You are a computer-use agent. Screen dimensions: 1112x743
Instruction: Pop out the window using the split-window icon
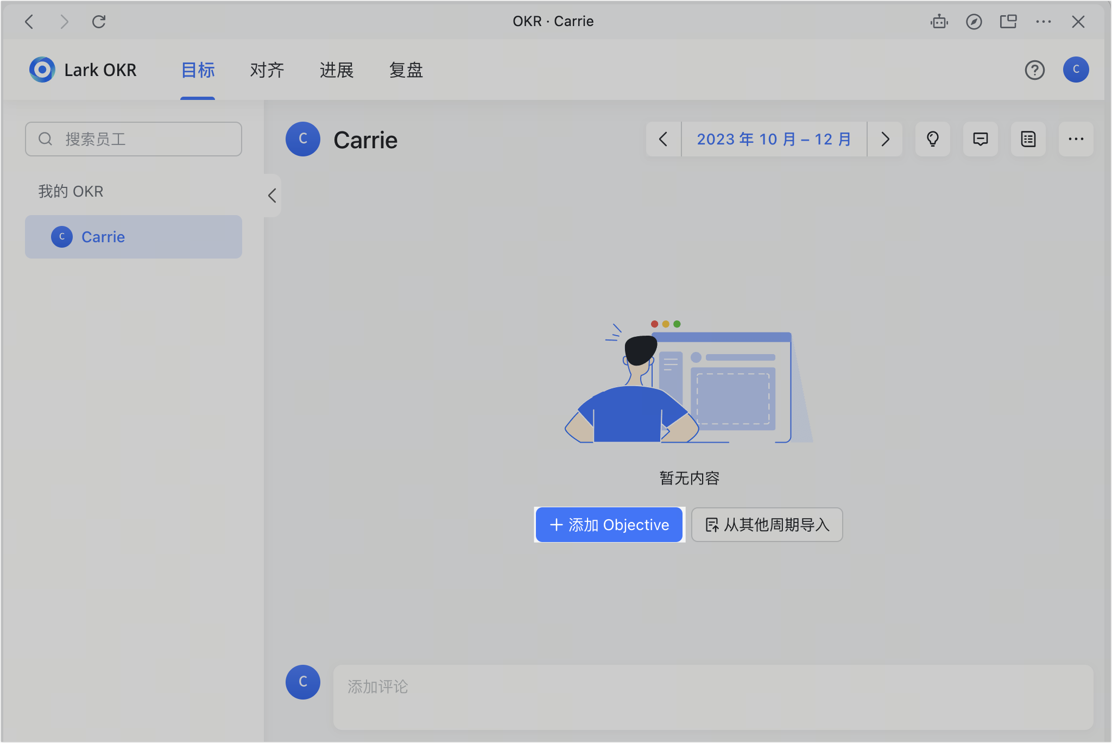tap(1008, 22)
